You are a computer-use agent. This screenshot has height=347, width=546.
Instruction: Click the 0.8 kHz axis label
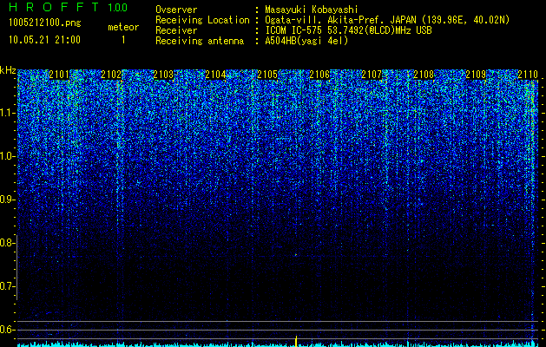(7, 243)
